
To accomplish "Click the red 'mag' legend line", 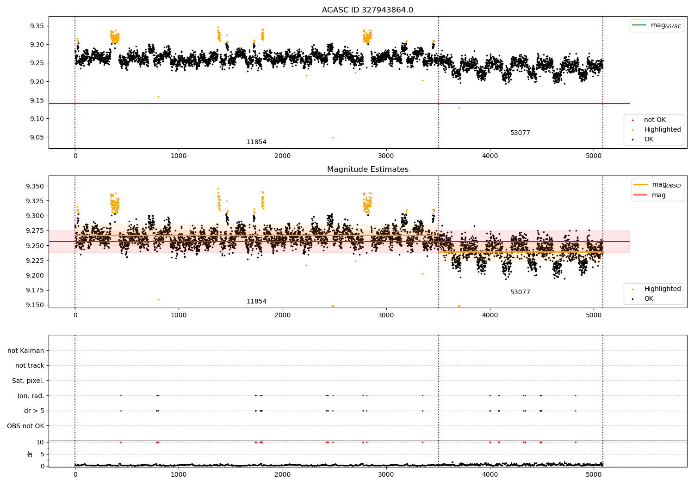I will coord(641,195).
